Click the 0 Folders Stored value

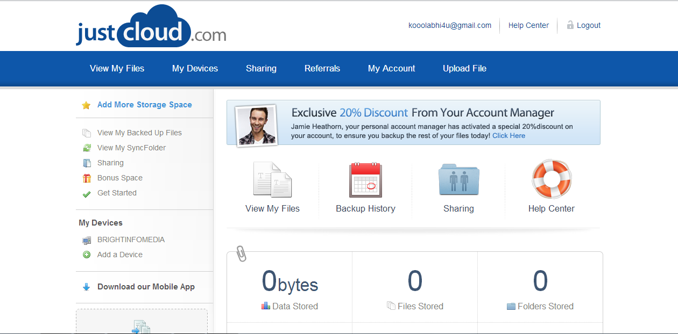(x=540, y=281)
